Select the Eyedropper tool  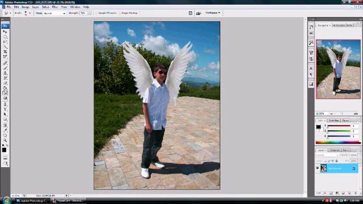click(x=5, y=130)
